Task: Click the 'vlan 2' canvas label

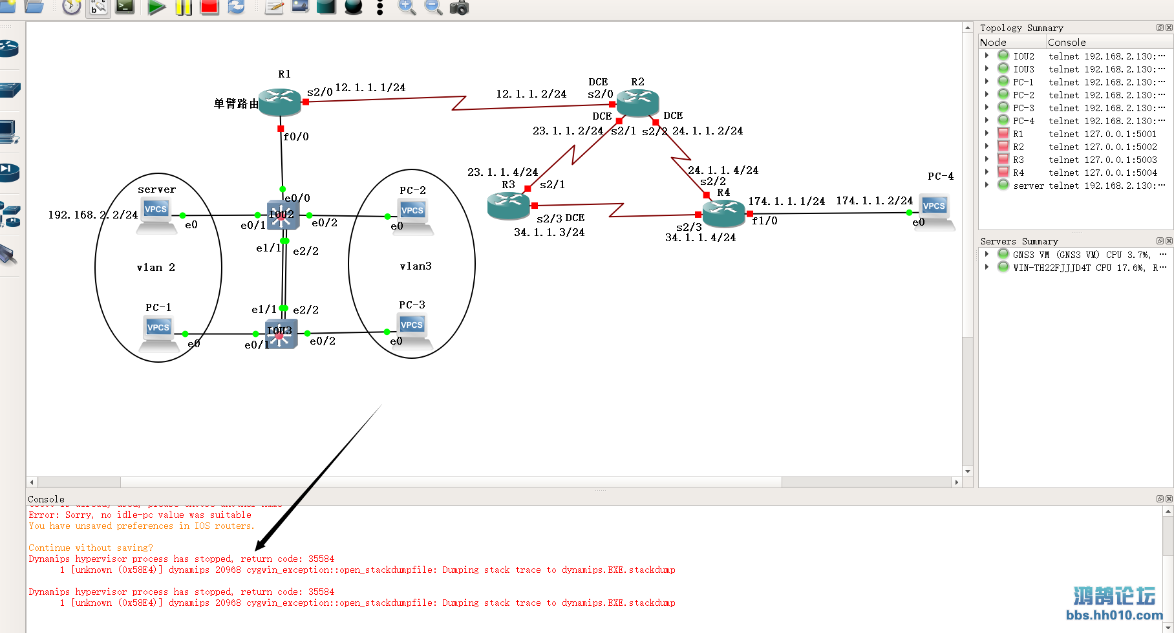Action: pos(156,267)
